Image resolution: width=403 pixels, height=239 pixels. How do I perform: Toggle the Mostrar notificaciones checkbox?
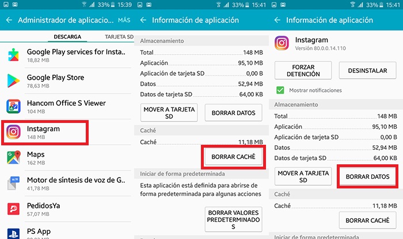click(x=280, y=90)
